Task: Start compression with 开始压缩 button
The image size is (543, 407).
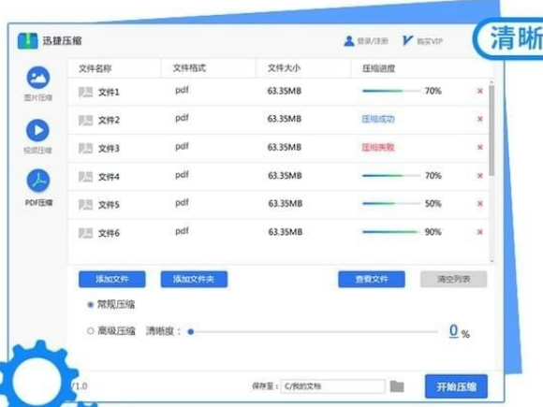Action: [457, 386]
